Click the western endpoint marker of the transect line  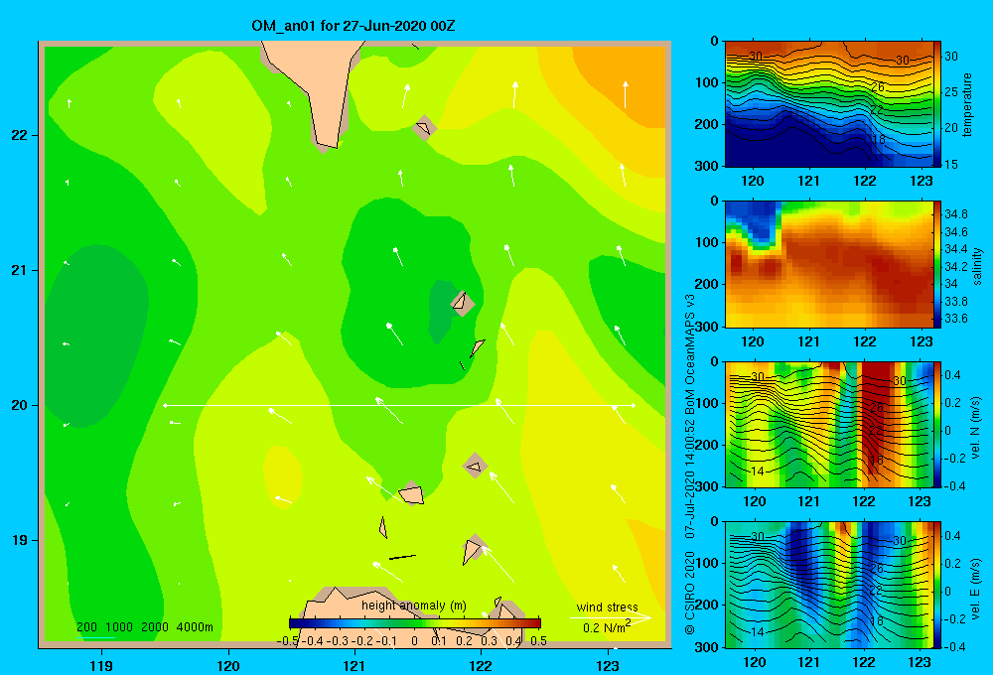click(x=165, y=405)
